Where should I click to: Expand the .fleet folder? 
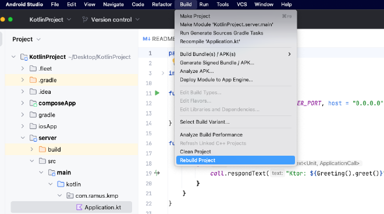pyautogui.click(x=23, y=68)
